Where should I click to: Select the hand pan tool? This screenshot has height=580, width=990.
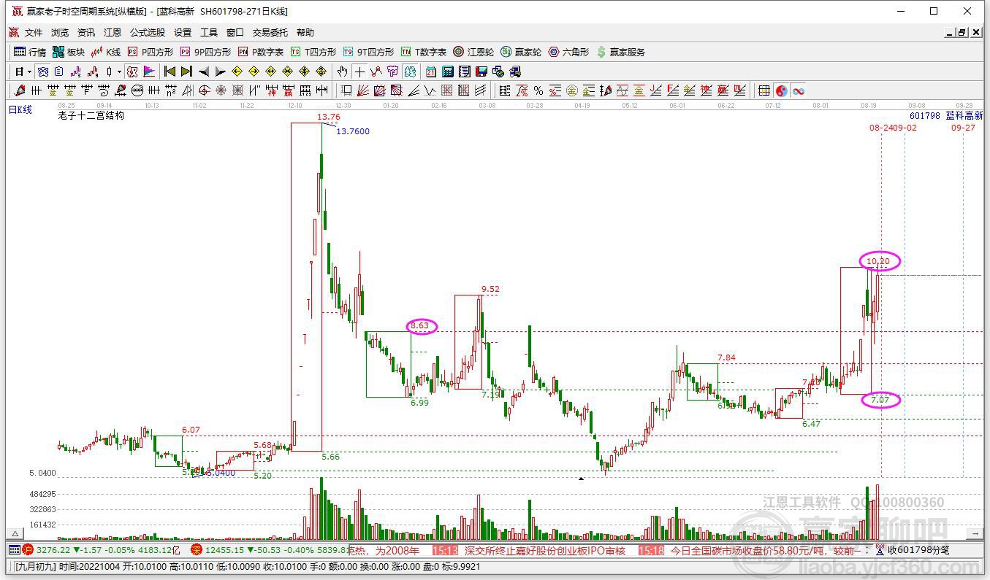(x=341, y=71)
